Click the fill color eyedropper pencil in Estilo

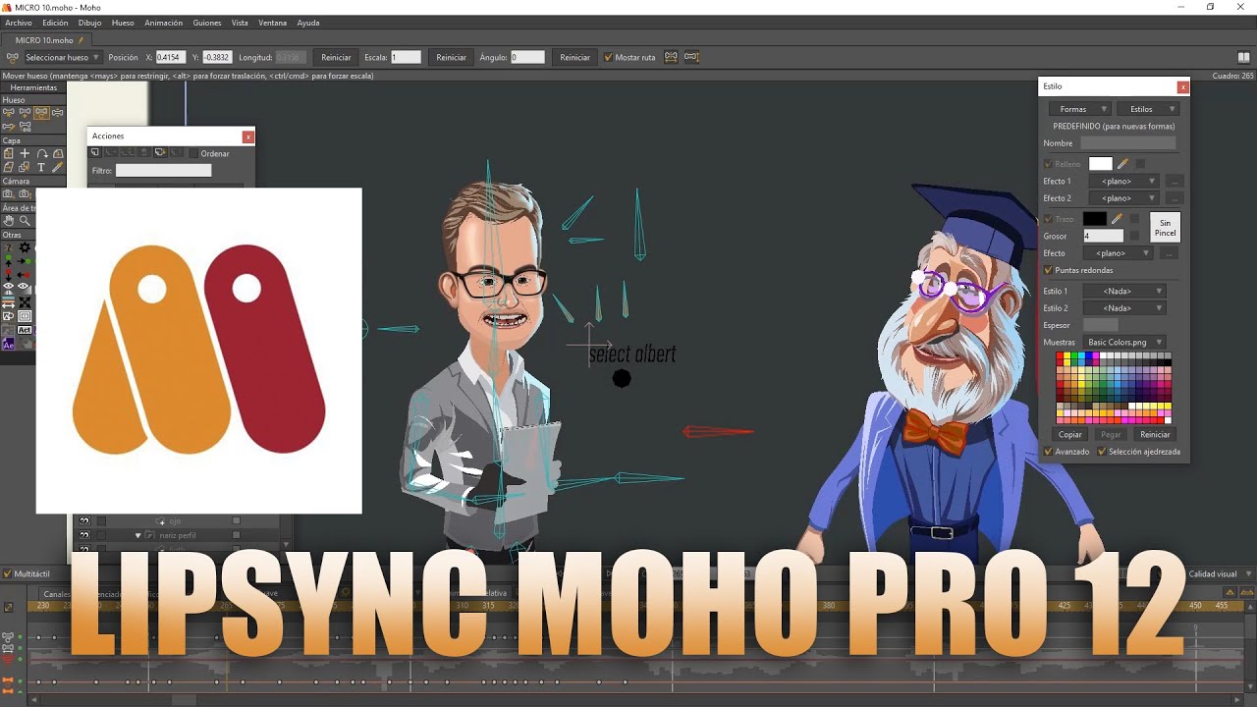(1122, 164)
